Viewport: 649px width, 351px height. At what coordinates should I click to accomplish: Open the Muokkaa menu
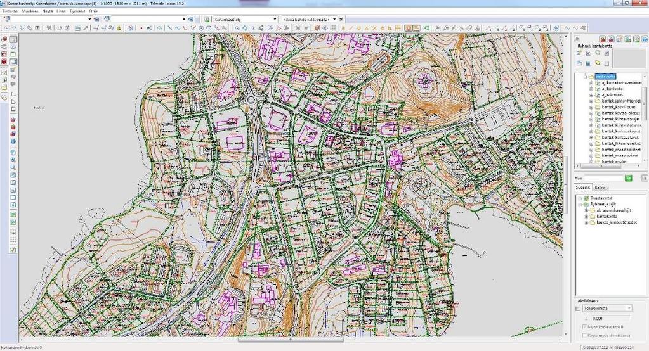pos(29,11)
